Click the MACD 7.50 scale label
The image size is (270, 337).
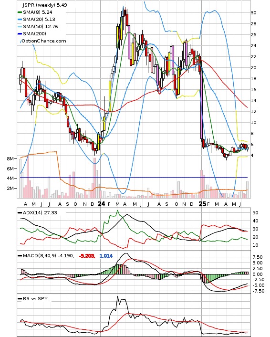click(x=258, y=257)
